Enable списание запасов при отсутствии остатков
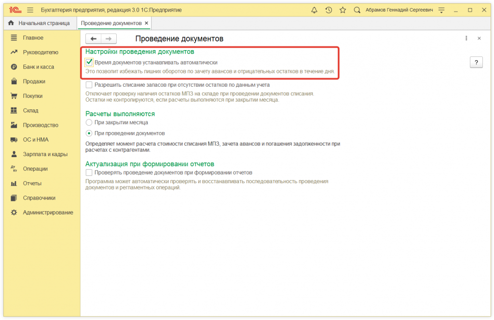The image size is (494, 320). point(89,85)
